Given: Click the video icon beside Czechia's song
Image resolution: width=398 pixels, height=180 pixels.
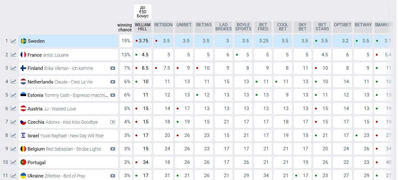Looking at the screenshot, I should coord(113,122).
